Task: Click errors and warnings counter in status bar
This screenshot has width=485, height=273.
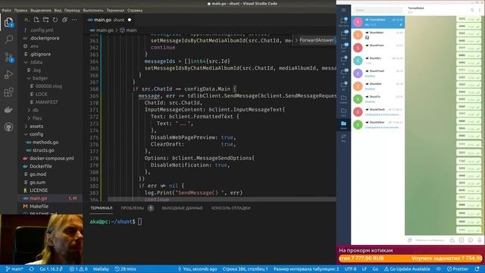Action: (x=79, y=269)
